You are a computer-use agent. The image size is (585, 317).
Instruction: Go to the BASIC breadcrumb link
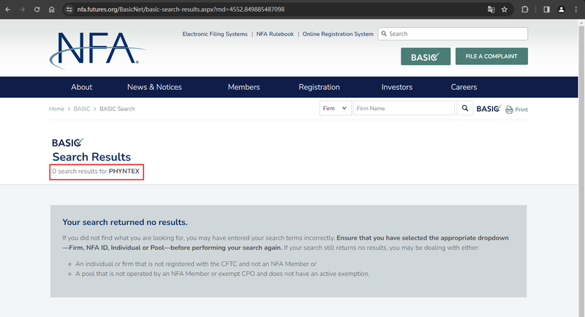click(82, 109)
